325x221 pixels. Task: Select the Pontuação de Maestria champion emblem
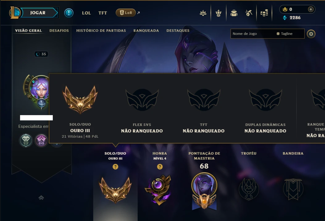[204, 191]
